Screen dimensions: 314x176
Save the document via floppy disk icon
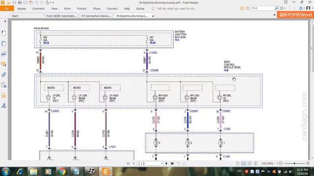tap(14, 2)
